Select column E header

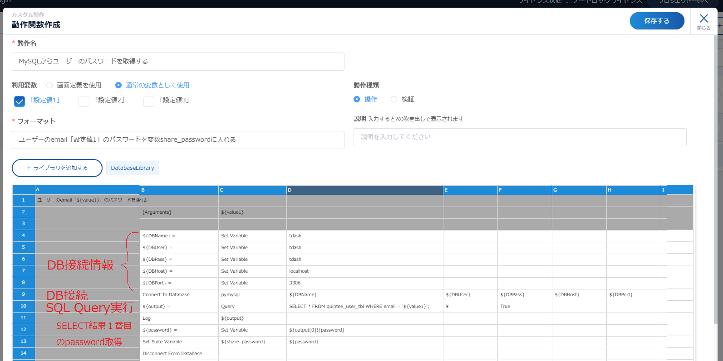point(471,190)
